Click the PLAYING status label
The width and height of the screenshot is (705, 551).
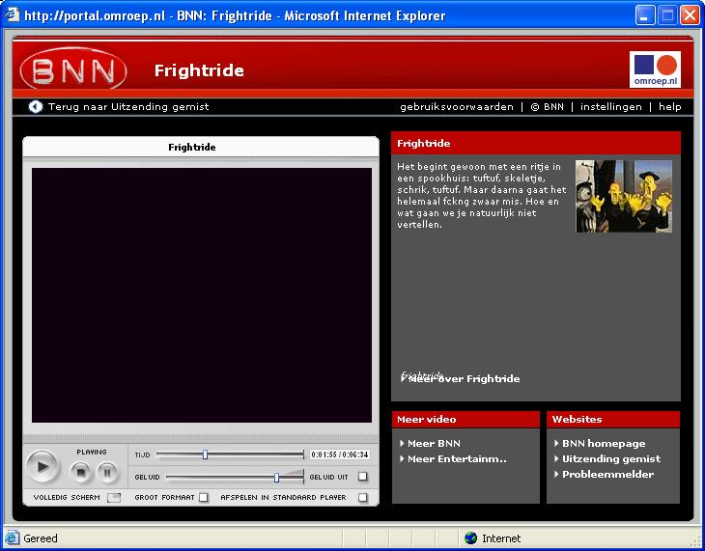pos(92,452)
